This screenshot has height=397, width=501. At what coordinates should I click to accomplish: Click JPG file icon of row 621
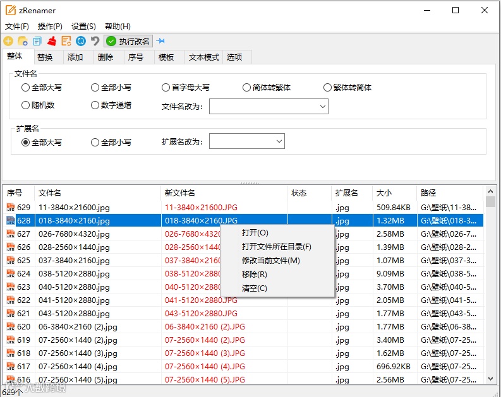(11, 314)
